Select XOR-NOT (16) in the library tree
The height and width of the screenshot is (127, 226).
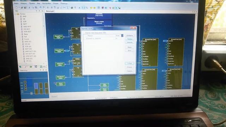(31, 56)
